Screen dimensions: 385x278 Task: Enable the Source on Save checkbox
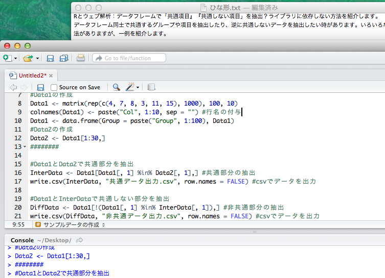(54, 87)
